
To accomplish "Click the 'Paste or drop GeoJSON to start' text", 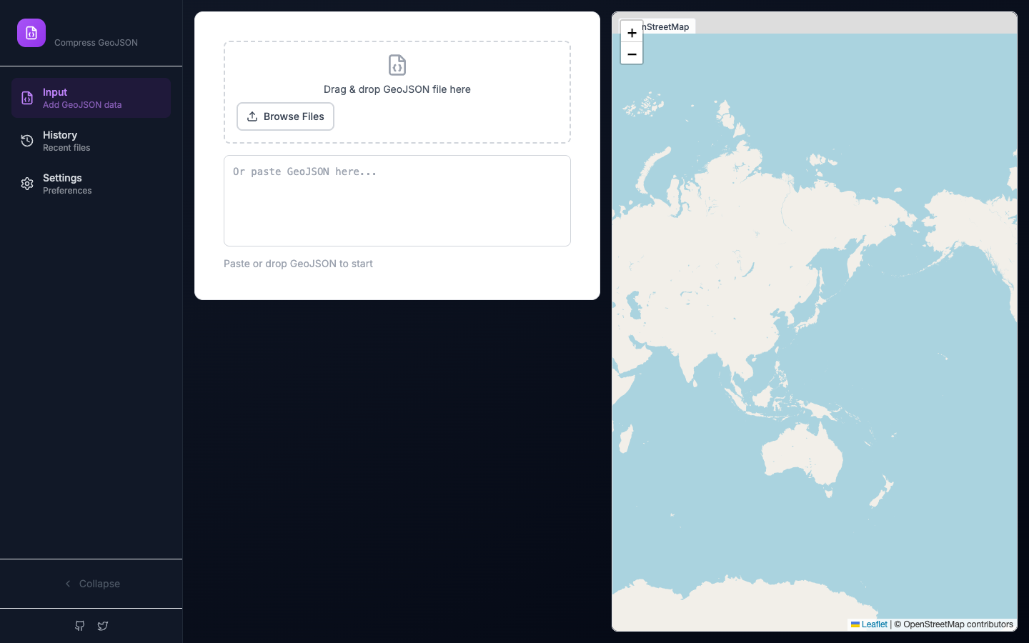I will click(298, 264).
